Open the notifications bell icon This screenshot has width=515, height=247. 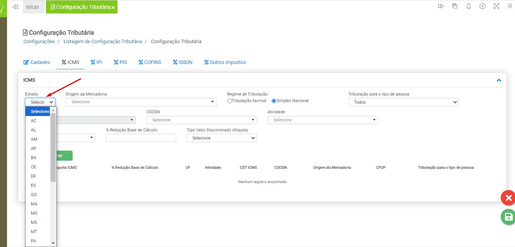pyautogui.click(x=469, y=7)
